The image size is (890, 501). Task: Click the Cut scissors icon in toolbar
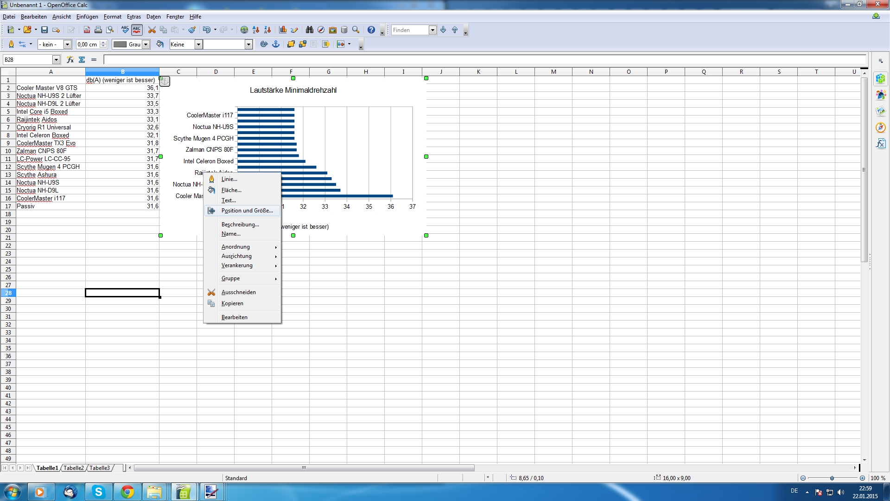pos(152,30)
